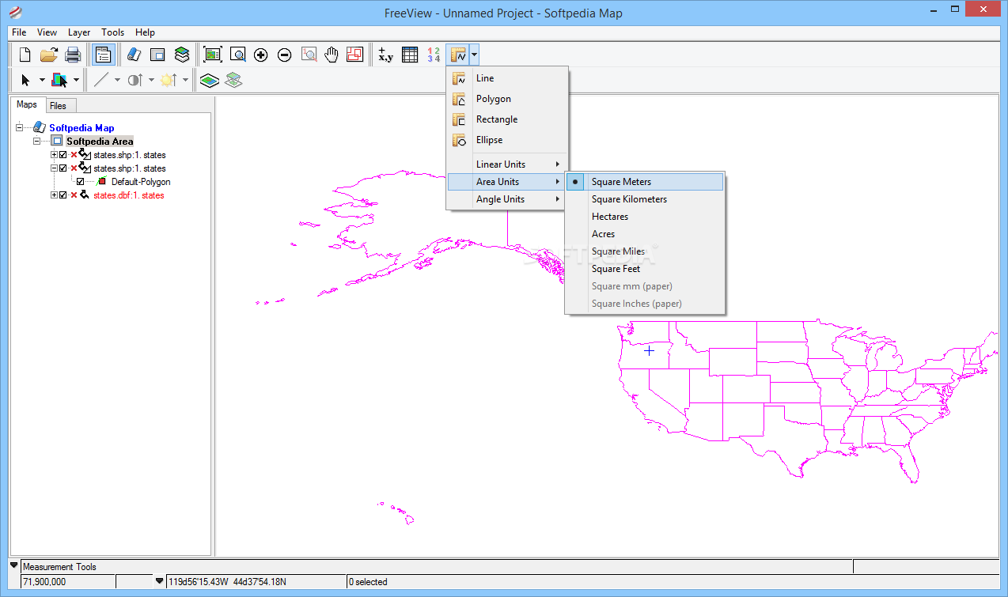Open the x,y coordinate tool

pyautogui.click(x=385, y=55)
